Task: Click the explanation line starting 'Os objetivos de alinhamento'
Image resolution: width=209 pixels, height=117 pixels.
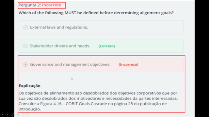Action: coord(98,93)
